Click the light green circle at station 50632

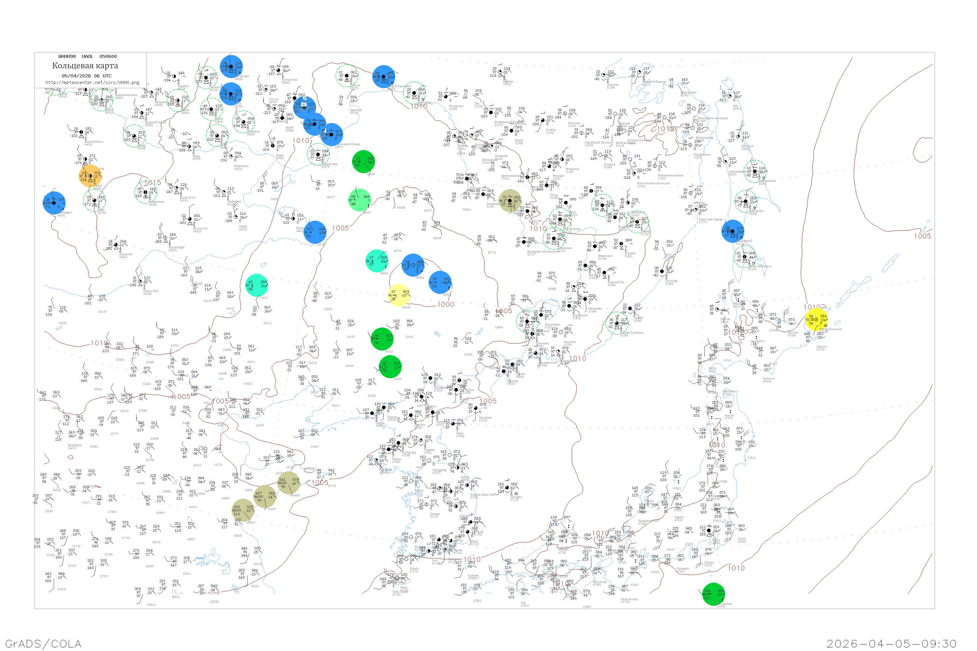click(x=360, y=200)
